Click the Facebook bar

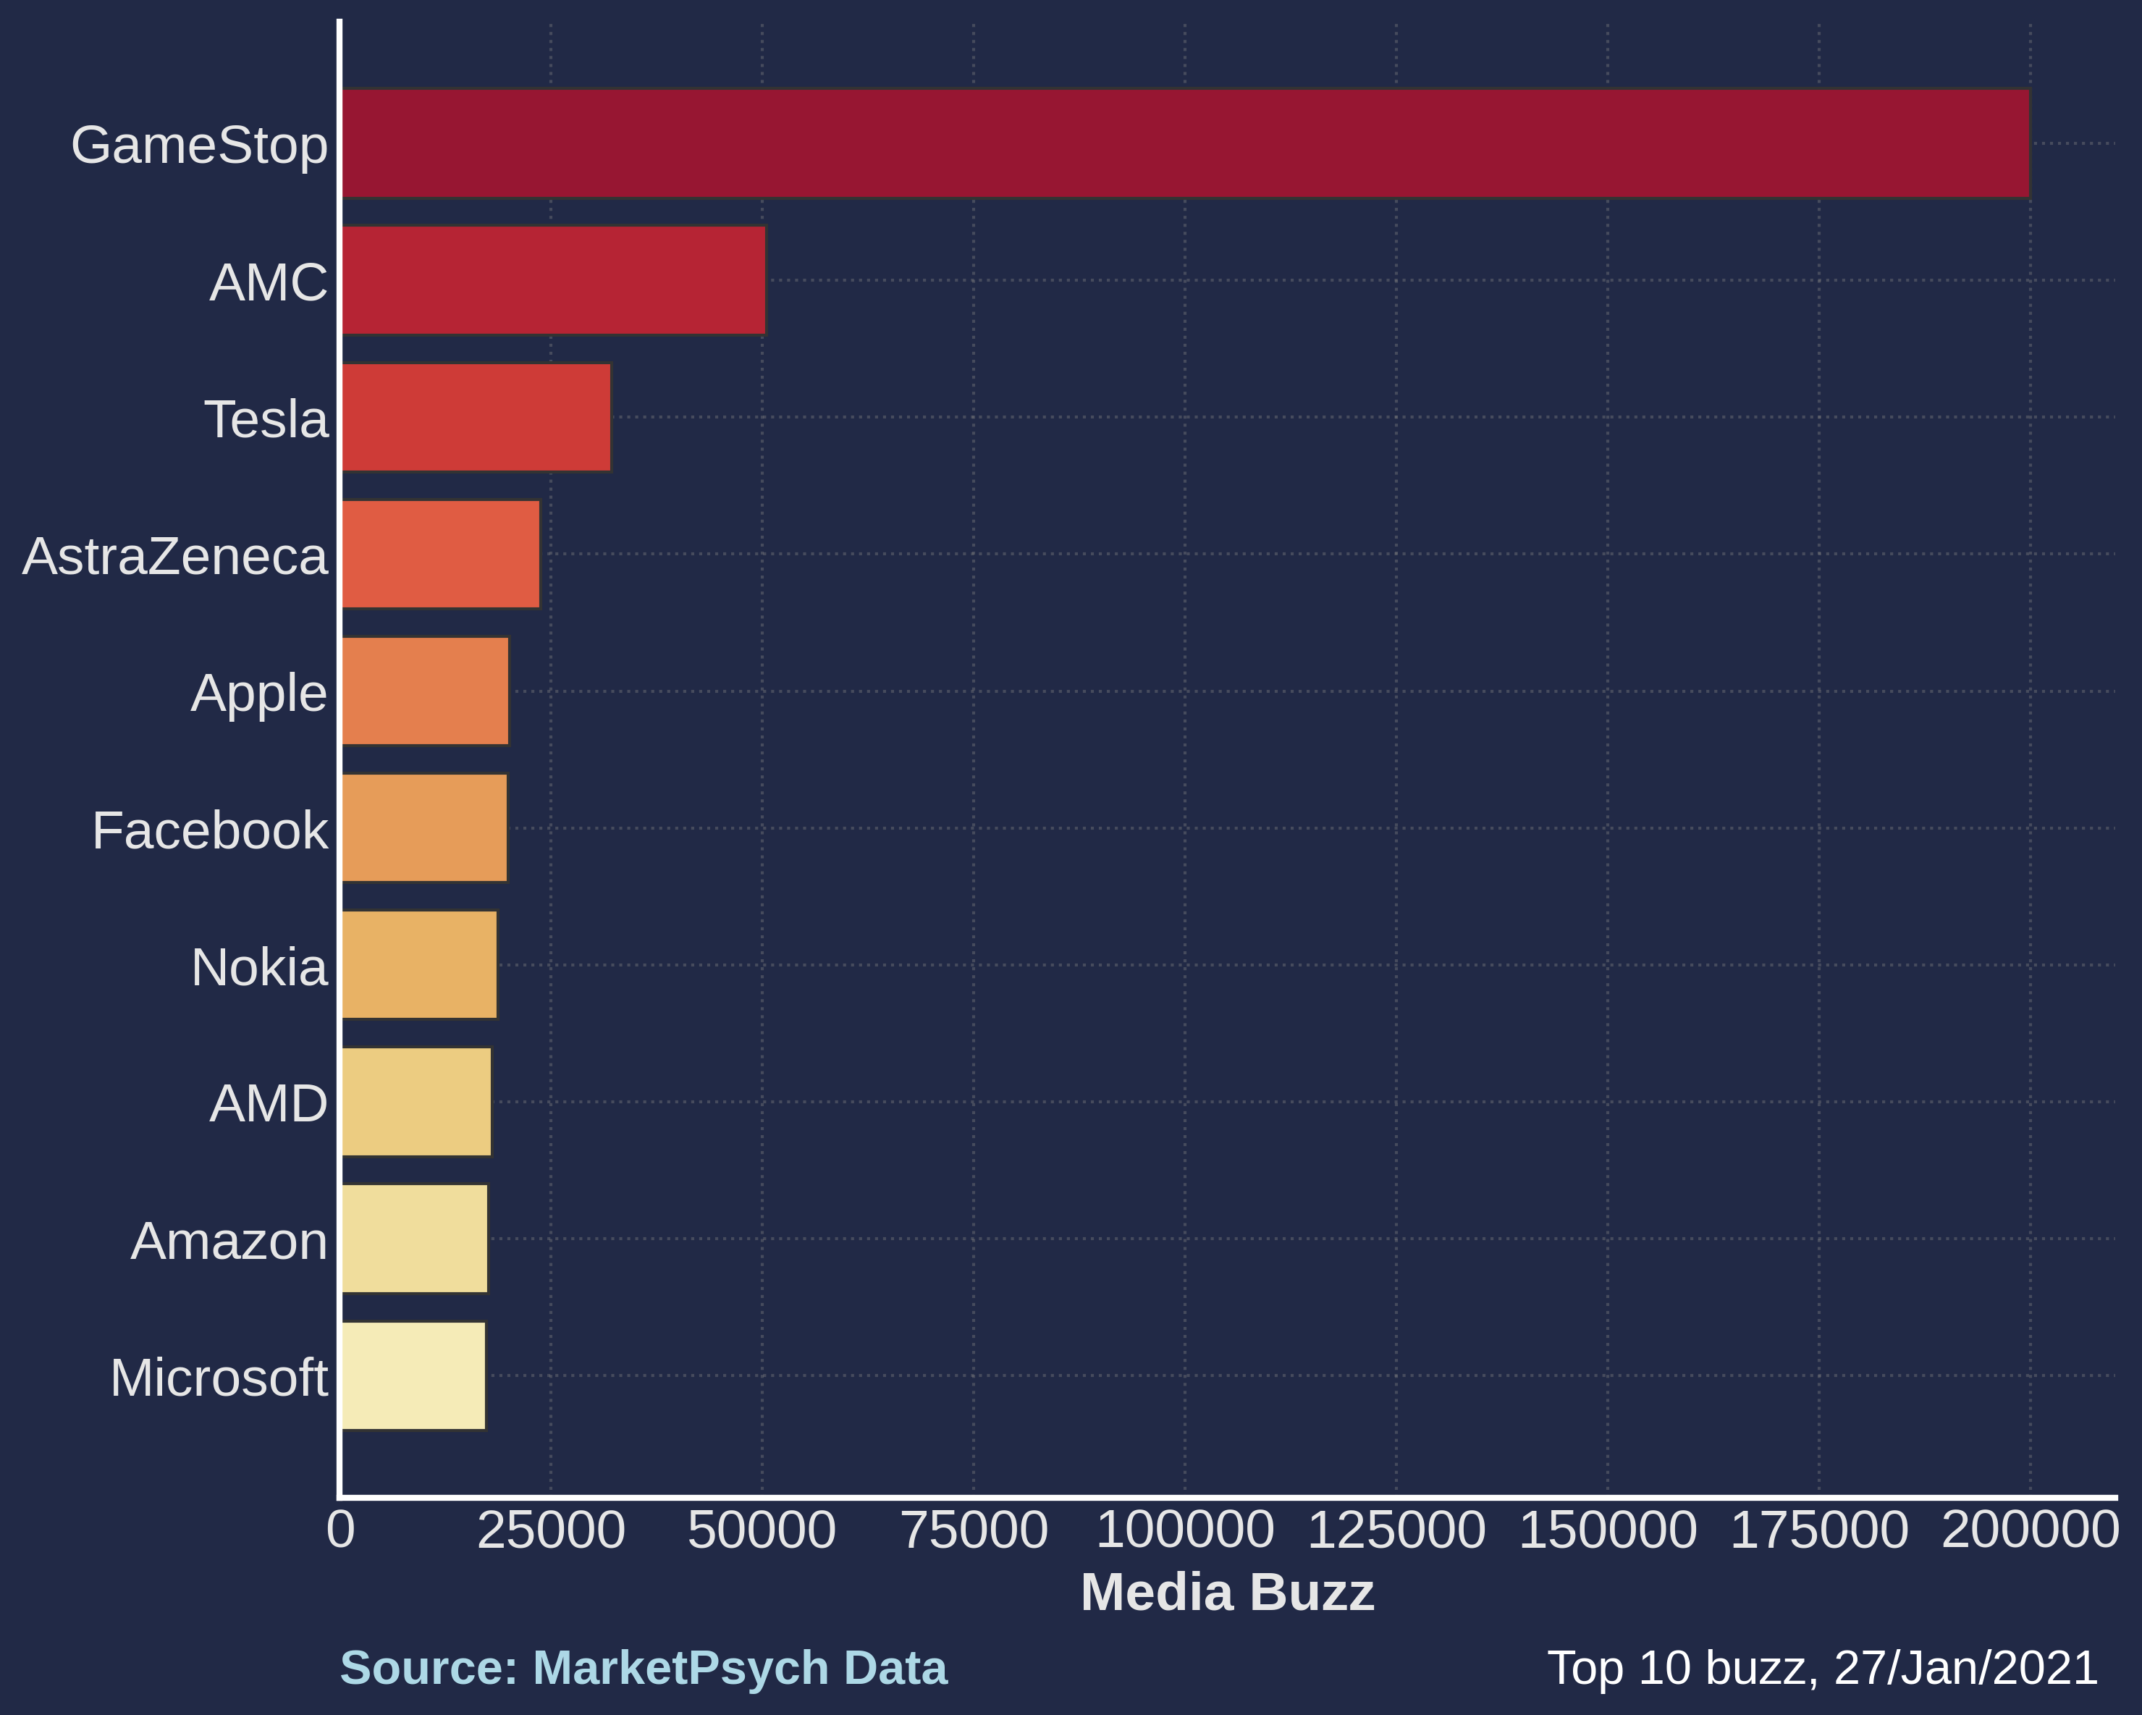[x=424, y=827]
